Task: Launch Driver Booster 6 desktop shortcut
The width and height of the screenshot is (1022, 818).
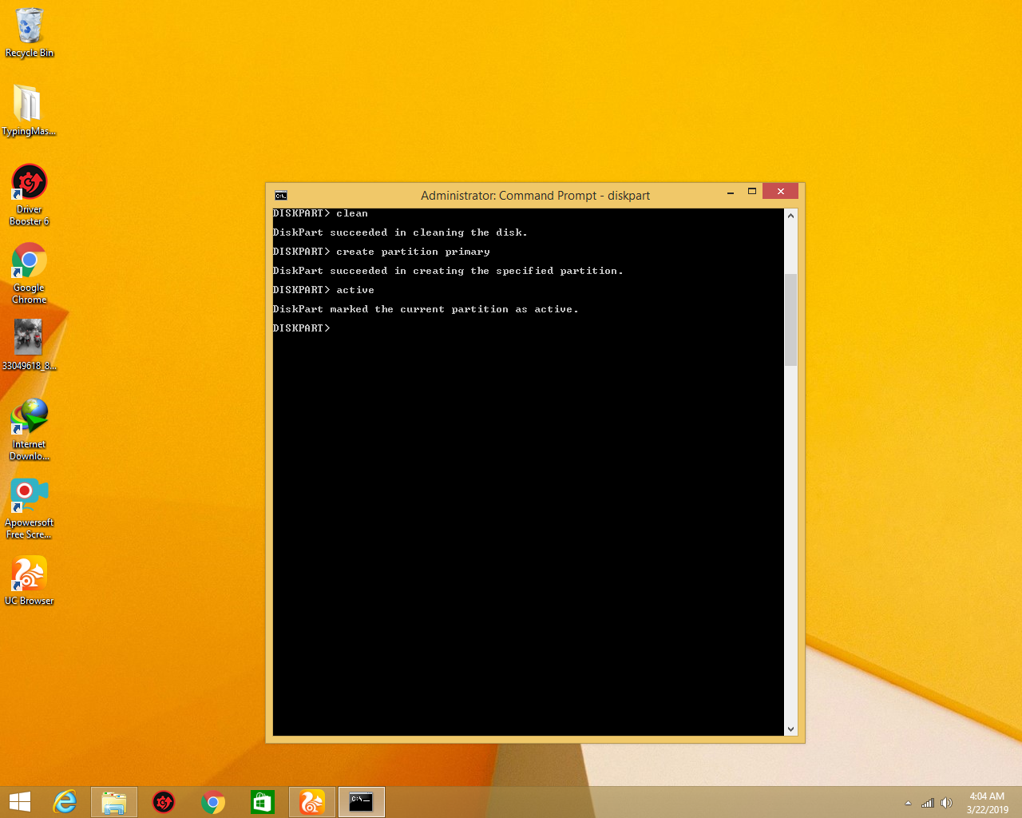Action: [30, 183]
